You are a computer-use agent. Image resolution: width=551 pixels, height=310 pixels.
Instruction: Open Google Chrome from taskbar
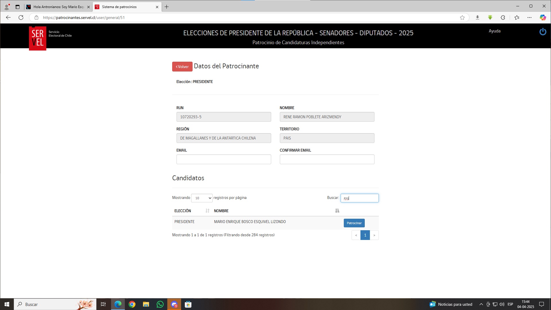point(132,304)
